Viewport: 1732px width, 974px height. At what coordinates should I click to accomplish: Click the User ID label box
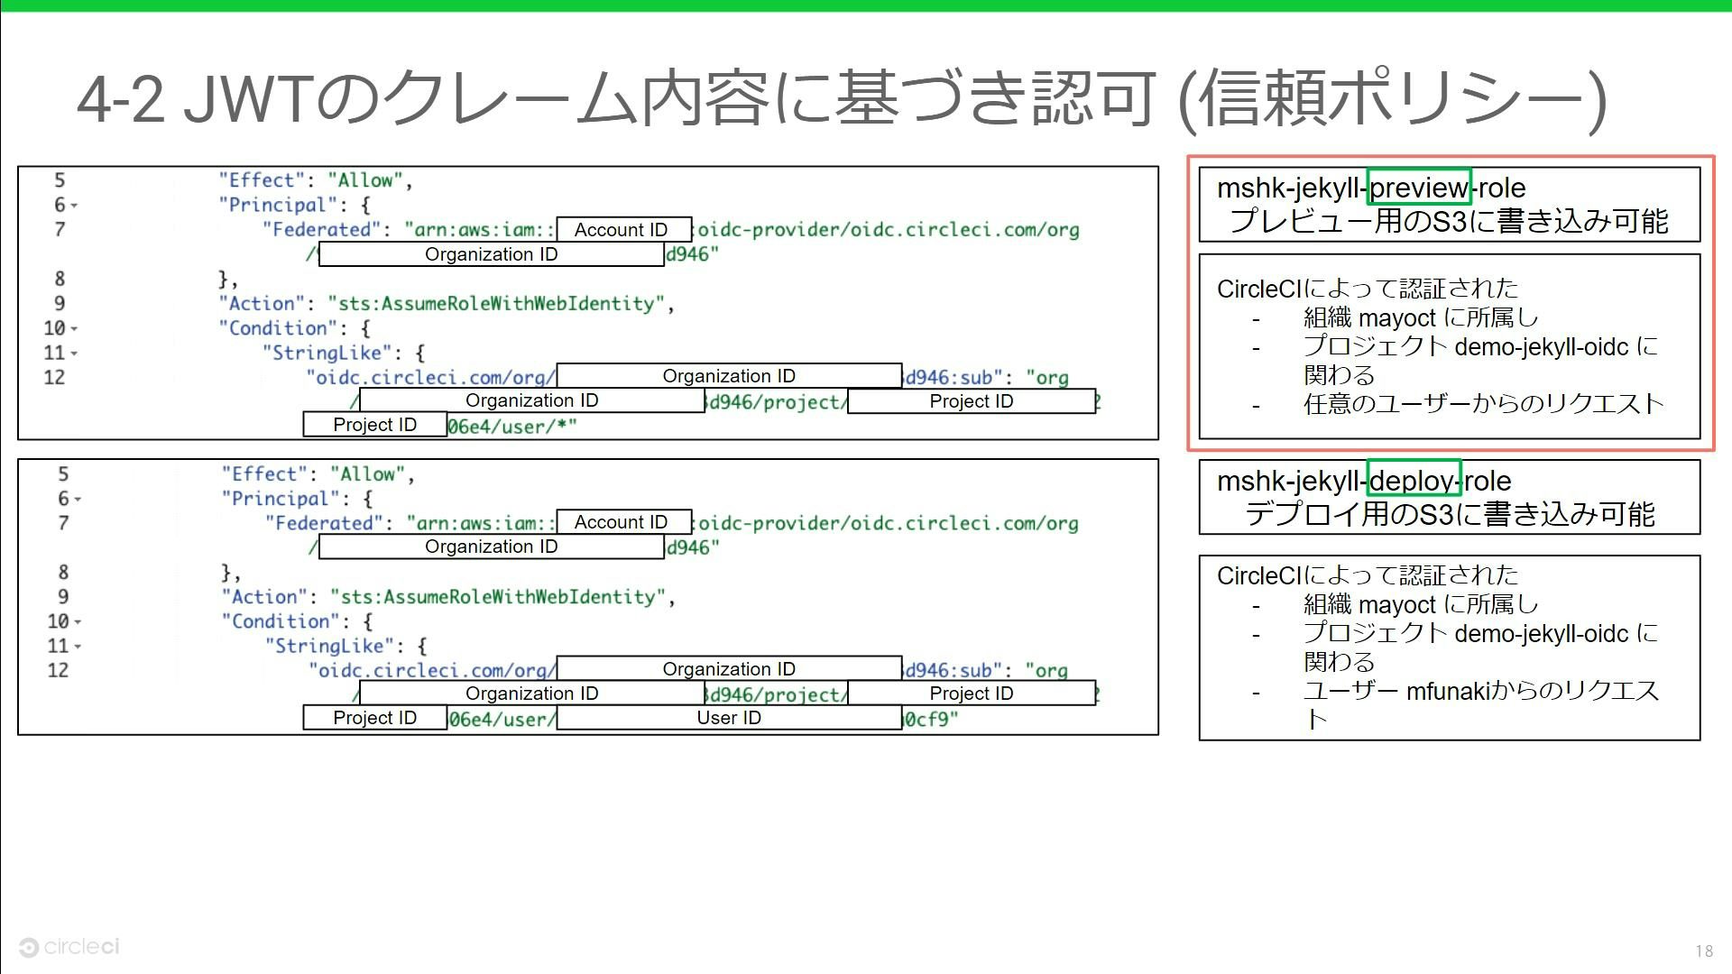coord(729,718)
